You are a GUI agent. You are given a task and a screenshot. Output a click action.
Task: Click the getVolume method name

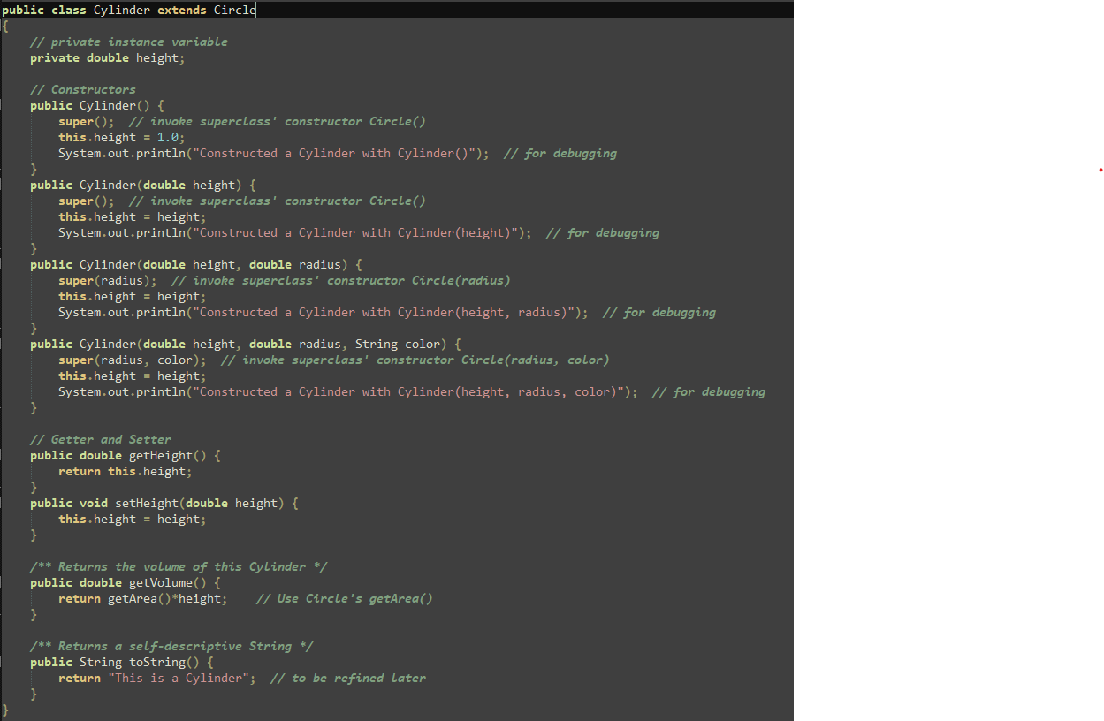coord(161,582)
